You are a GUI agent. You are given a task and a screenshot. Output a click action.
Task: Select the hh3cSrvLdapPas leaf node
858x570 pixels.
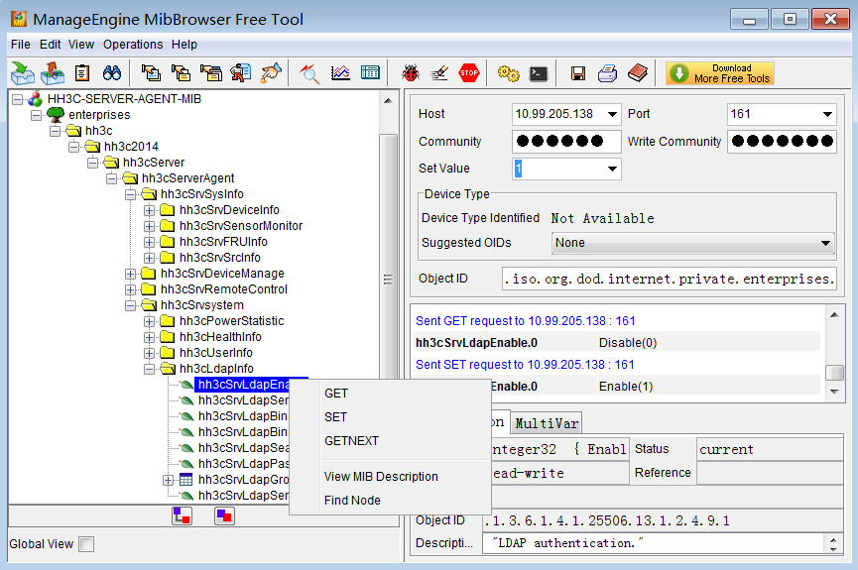[x=243, y=464]
